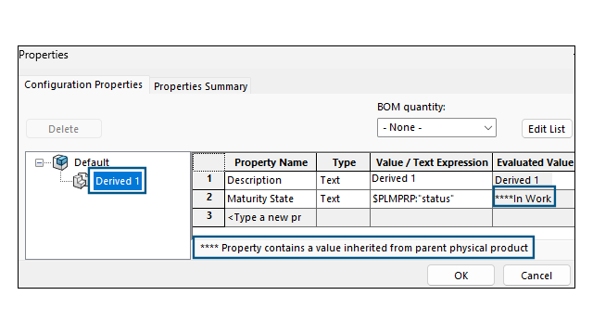Click the Type a new property field
593x334 pixels.
tap(271, 217)
